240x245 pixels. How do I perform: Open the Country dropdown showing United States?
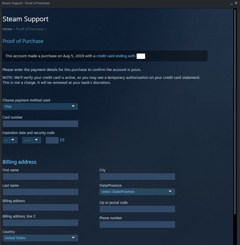point(40,238)
